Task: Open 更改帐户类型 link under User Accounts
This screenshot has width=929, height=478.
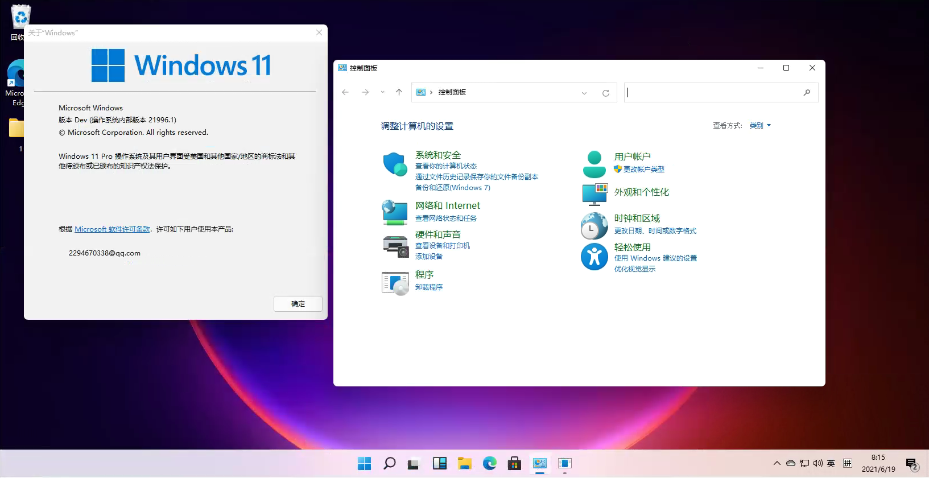Action: (x=643, y=170)
